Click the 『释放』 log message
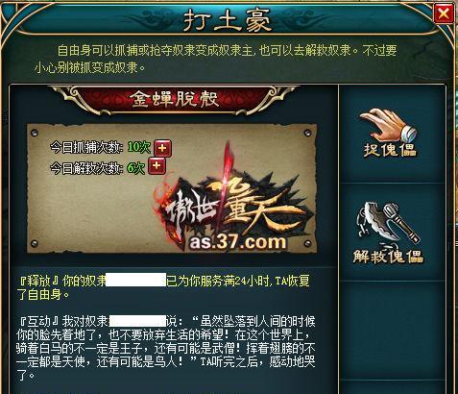 tap(163, 287)
